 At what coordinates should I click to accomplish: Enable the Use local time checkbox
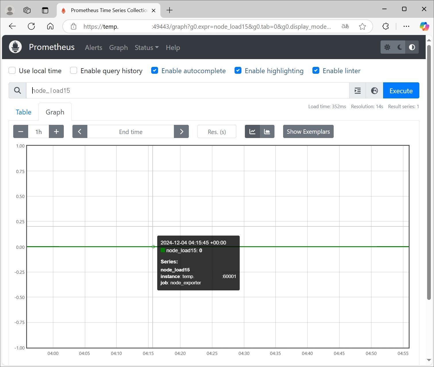[12, 71]
